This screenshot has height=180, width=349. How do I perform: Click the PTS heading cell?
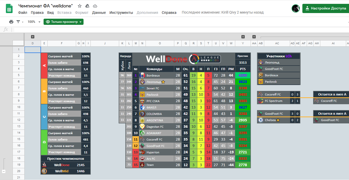[243, 69]
